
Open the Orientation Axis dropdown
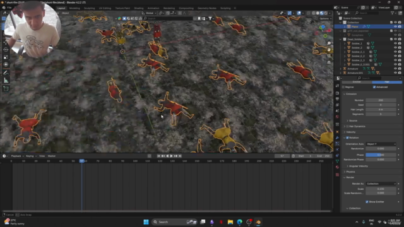pyautogui.click(x=381, y=144)
